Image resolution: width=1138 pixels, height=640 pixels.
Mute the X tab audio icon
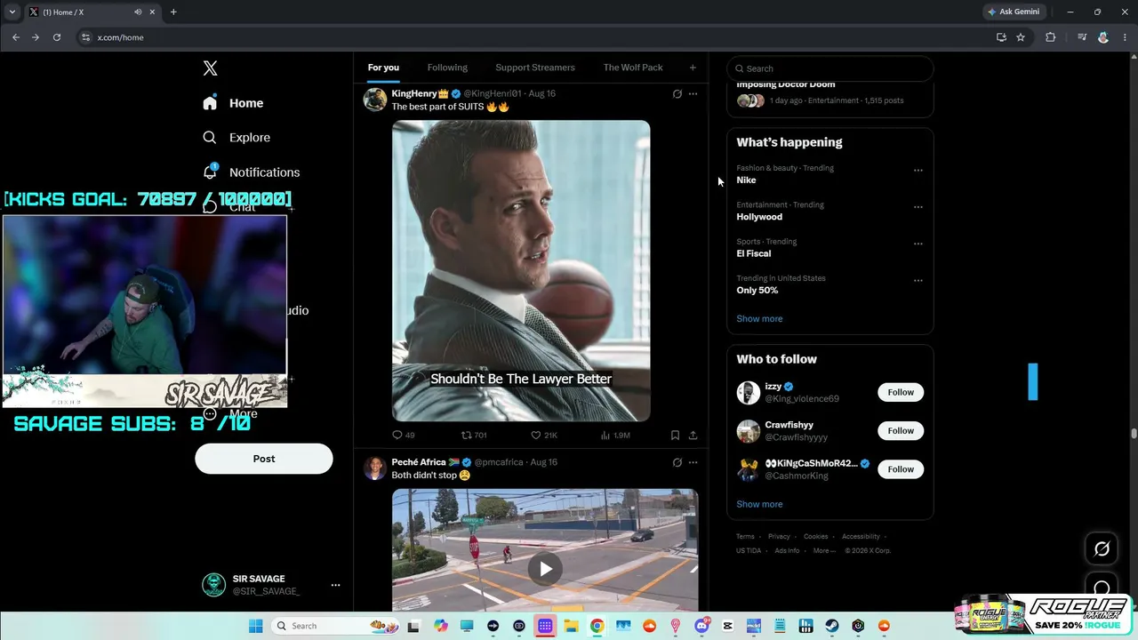click(138, 12)
